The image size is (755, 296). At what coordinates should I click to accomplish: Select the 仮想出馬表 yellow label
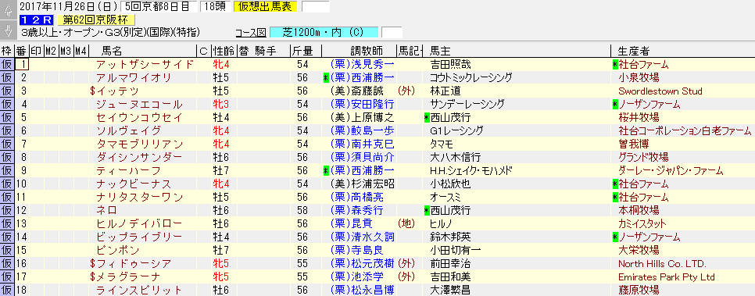pyautogui.click(x=265, y=7)
